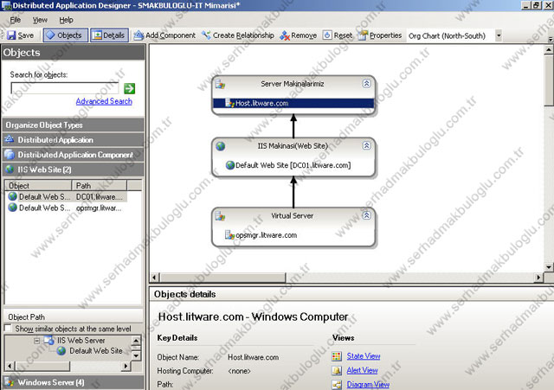This screenshot has width=554, height=390.
Task: Expand the Distributed Application section
Action: pyautogui.click(x=74, y=140)
